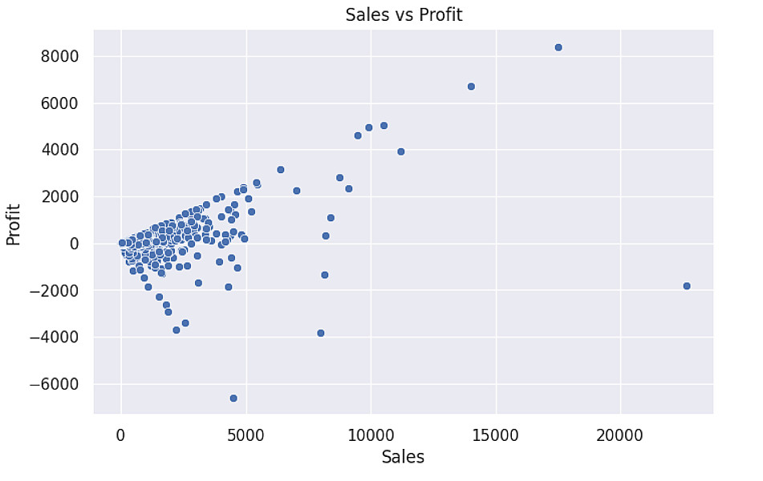This screenshot has width=763, height=481.
Task: Select the data point near 14000 sales
Action: (471, 87)
